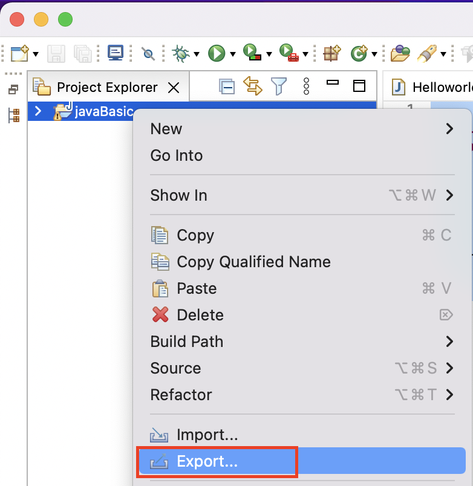Screen dimensions: 473x486
Task: Choose Copy from context menu
Action: tap(302, 235)
